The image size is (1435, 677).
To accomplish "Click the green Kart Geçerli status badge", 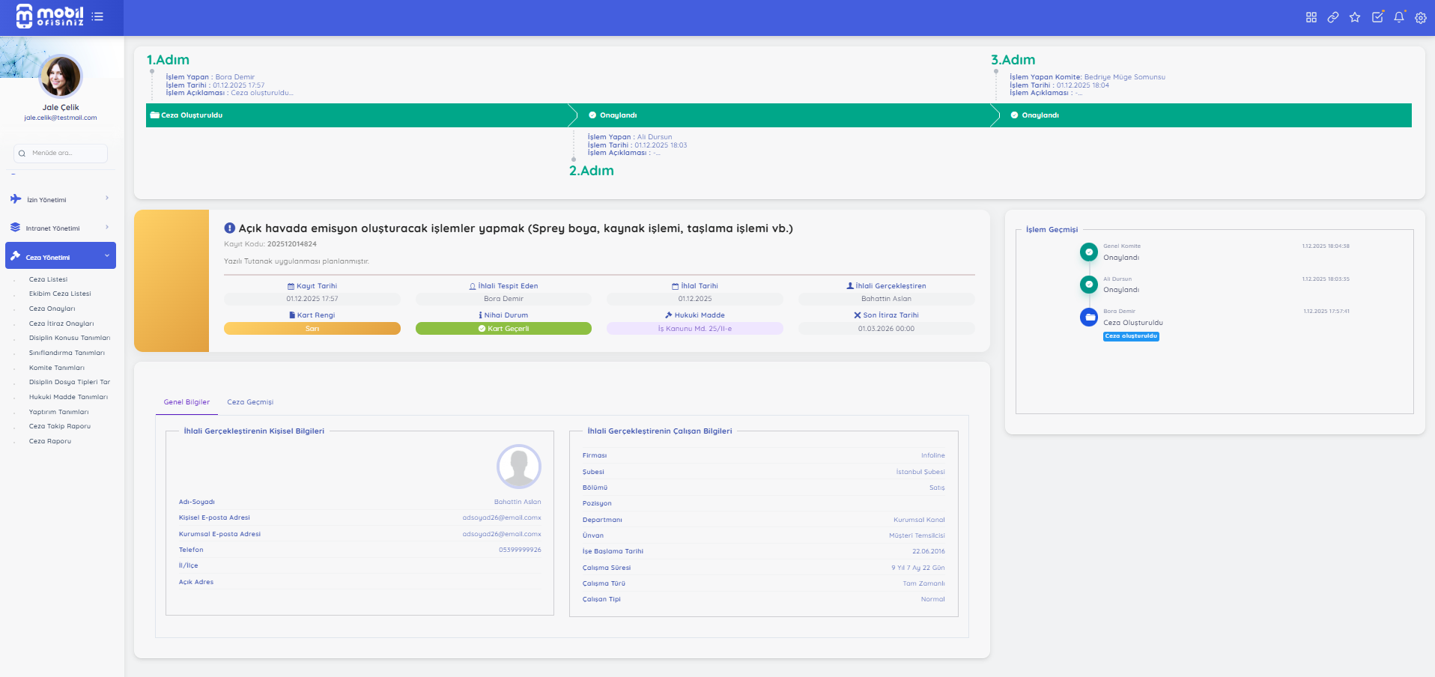I will (x=503, y=329).
